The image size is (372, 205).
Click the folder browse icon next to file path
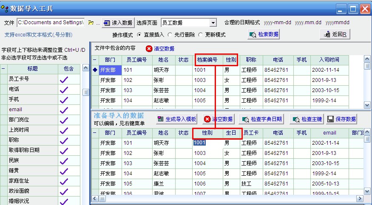pyautogui.click(x=91, y=22)
